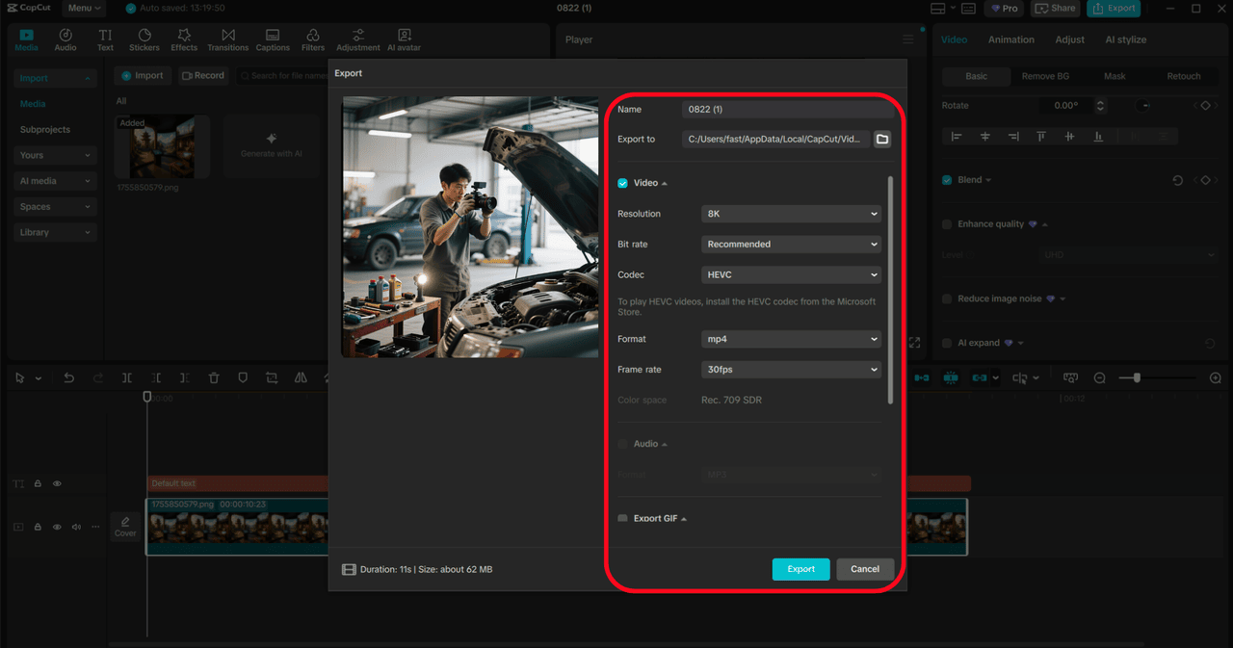Click the folder icon next to Export to
Screen dimensions: 1233x648
point(881,140)
